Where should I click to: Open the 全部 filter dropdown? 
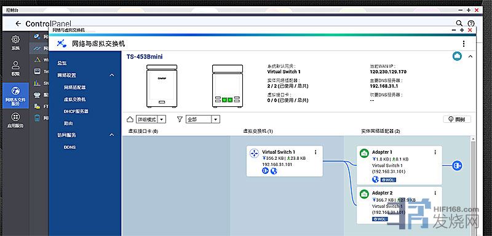(x=203, y=119)
